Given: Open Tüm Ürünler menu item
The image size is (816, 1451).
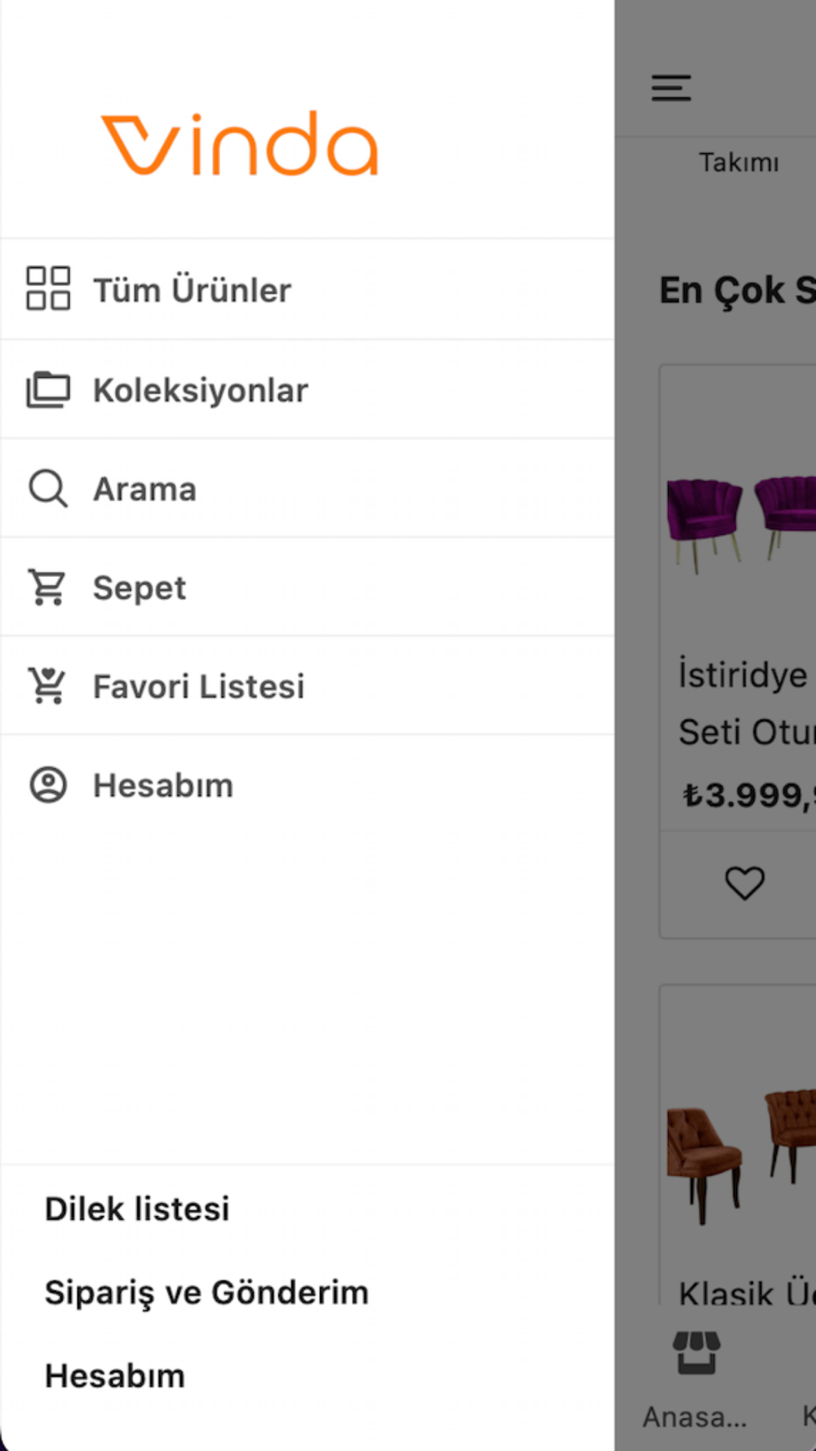Looking at the screenshot, I should 192,290.
